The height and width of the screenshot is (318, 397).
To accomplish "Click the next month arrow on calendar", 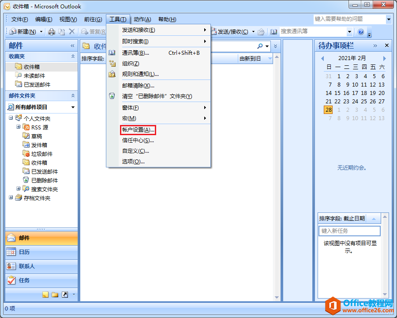I will point(384,58).
